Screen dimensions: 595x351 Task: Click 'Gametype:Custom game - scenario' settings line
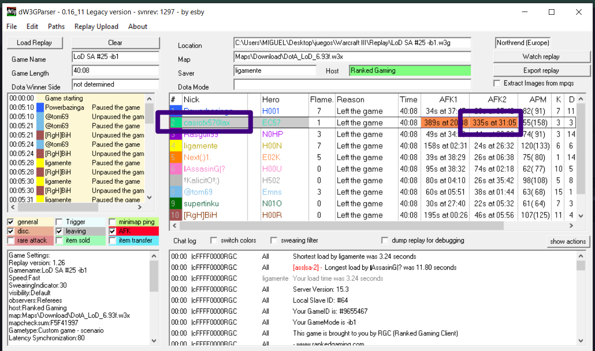pyautogui.click(x=56, y=330)
